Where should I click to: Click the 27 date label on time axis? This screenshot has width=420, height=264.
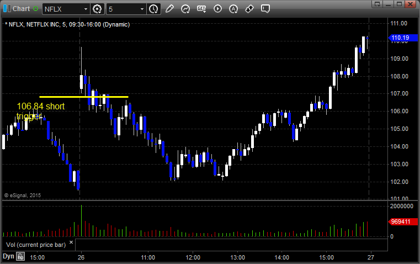370,257
